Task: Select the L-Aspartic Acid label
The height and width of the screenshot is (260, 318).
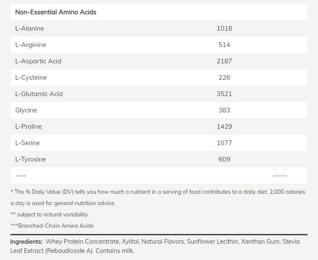Action: (x=38, y=61)
